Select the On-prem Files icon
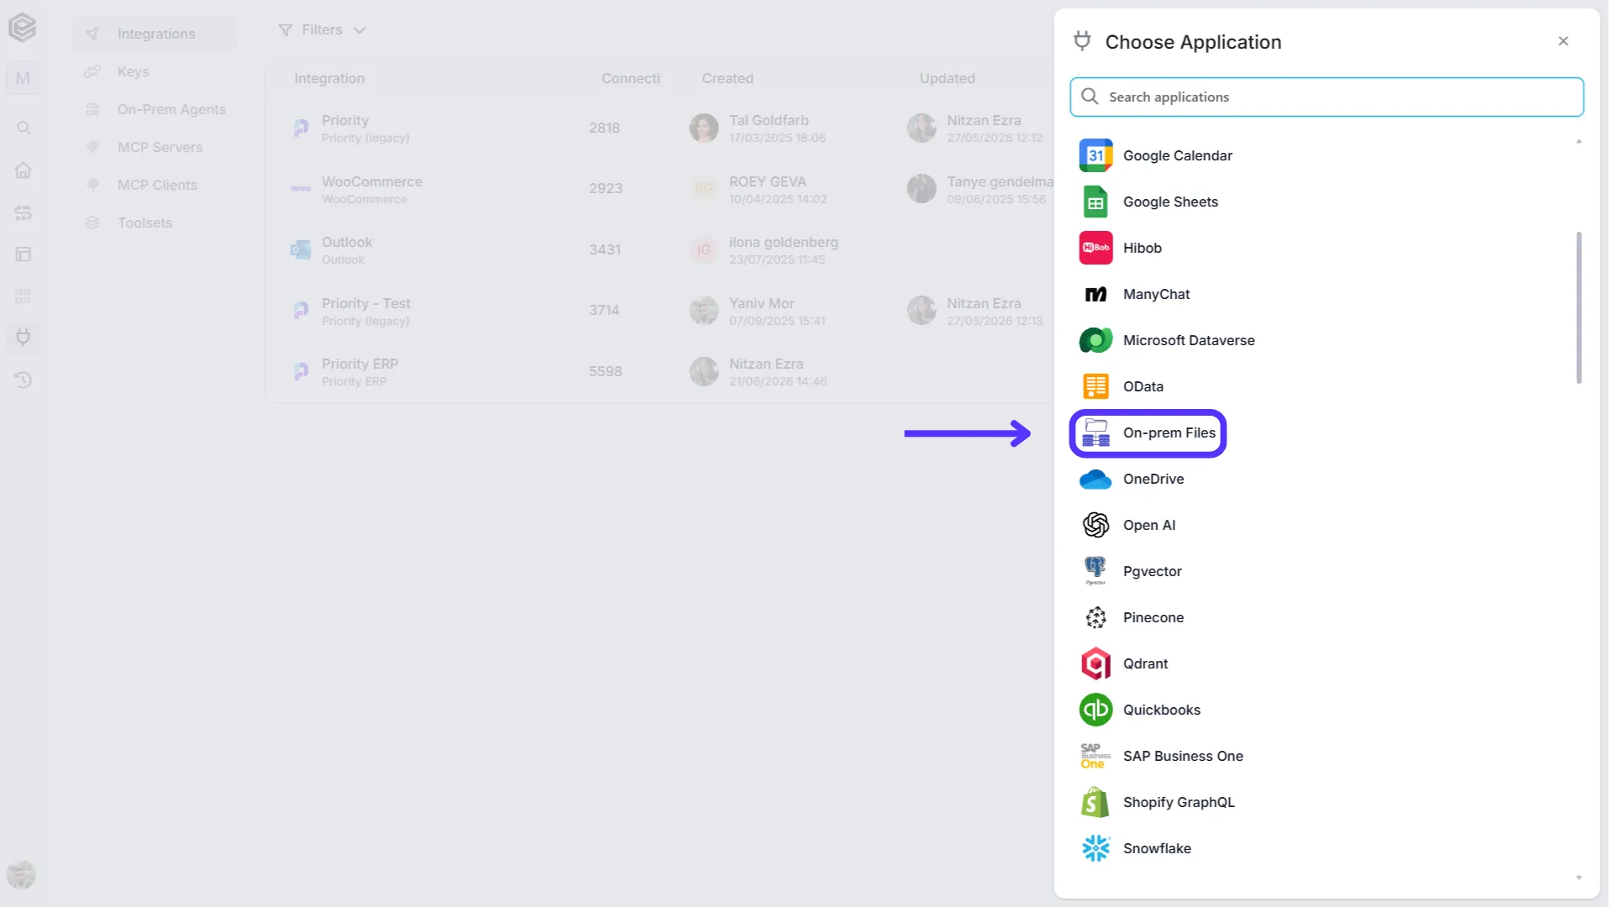 pos(1095,433)
